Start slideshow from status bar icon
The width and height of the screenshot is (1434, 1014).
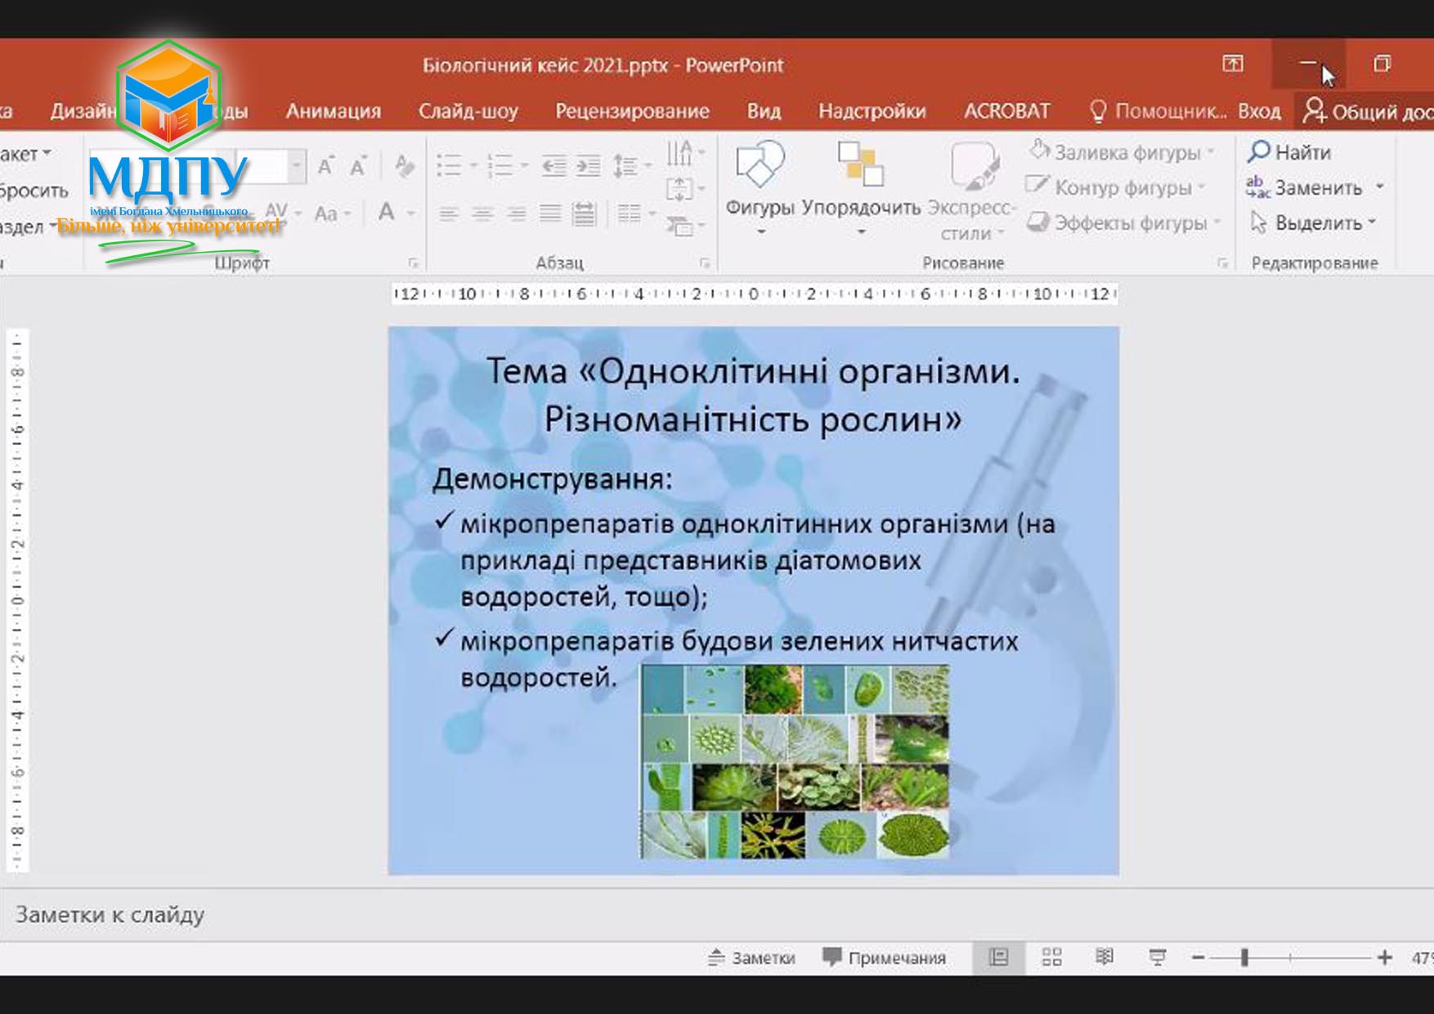(x=1157, y=957)
